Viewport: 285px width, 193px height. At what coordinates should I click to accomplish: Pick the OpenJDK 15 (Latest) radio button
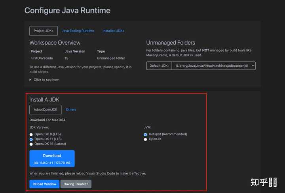click(31, 144)
